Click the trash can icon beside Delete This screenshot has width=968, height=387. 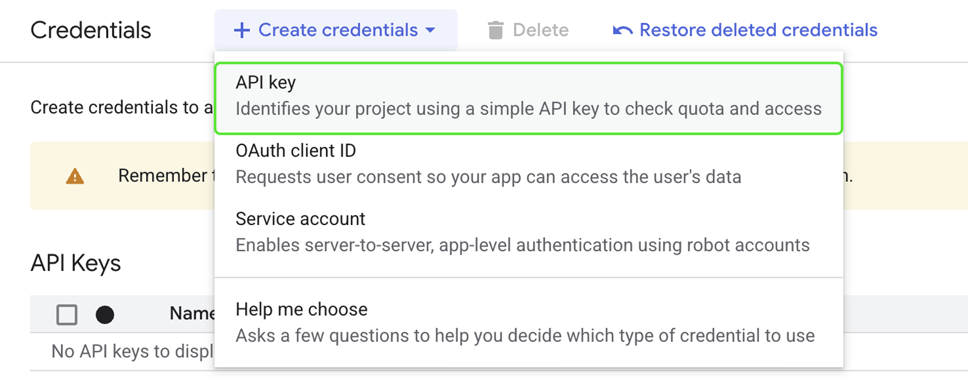pos(495,30)
